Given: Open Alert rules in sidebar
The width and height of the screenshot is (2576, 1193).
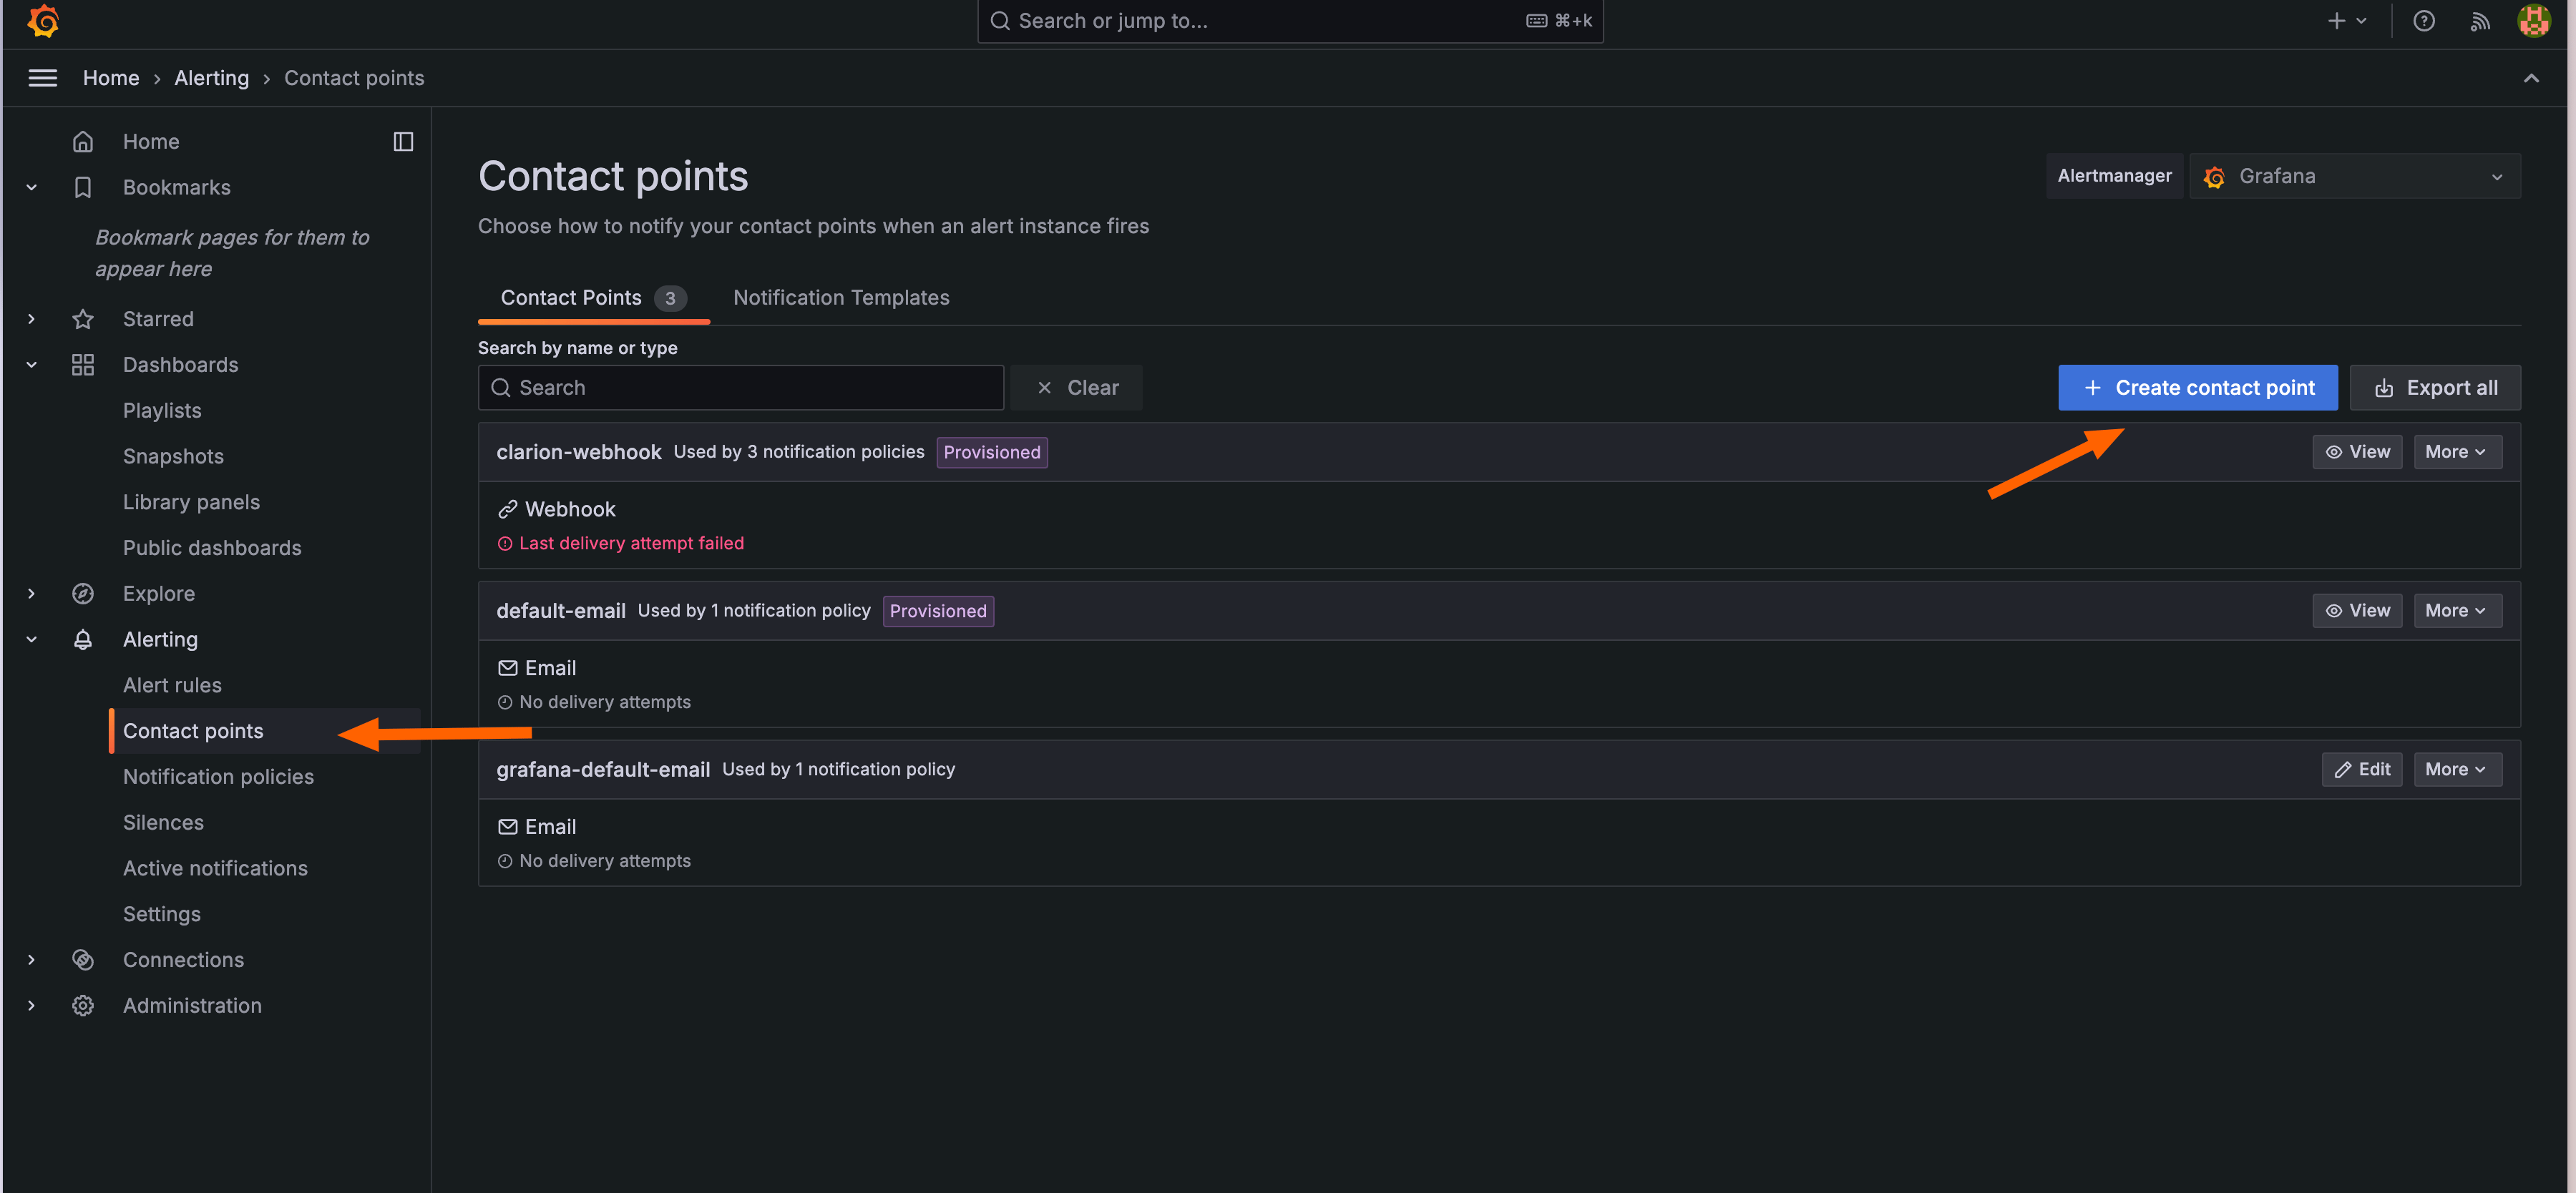Looking at the screenshot, I should (x=172, y=685).
